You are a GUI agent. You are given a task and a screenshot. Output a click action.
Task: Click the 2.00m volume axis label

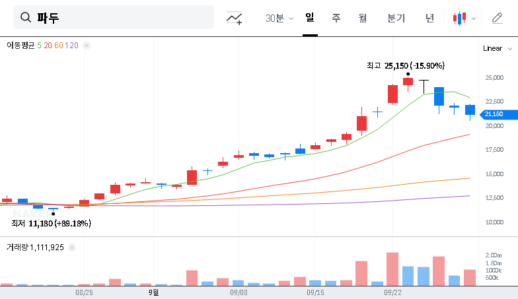coord(493,255)
